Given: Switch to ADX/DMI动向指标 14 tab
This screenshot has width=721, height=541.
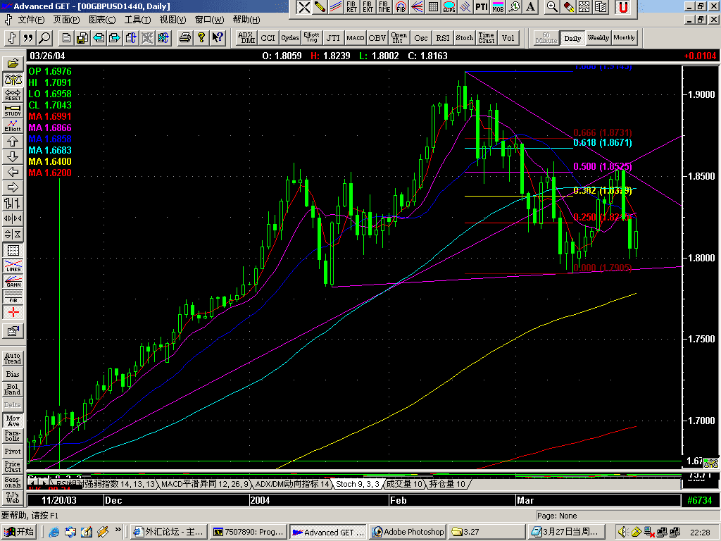Looking at the screenshot, I should point(292,484).
